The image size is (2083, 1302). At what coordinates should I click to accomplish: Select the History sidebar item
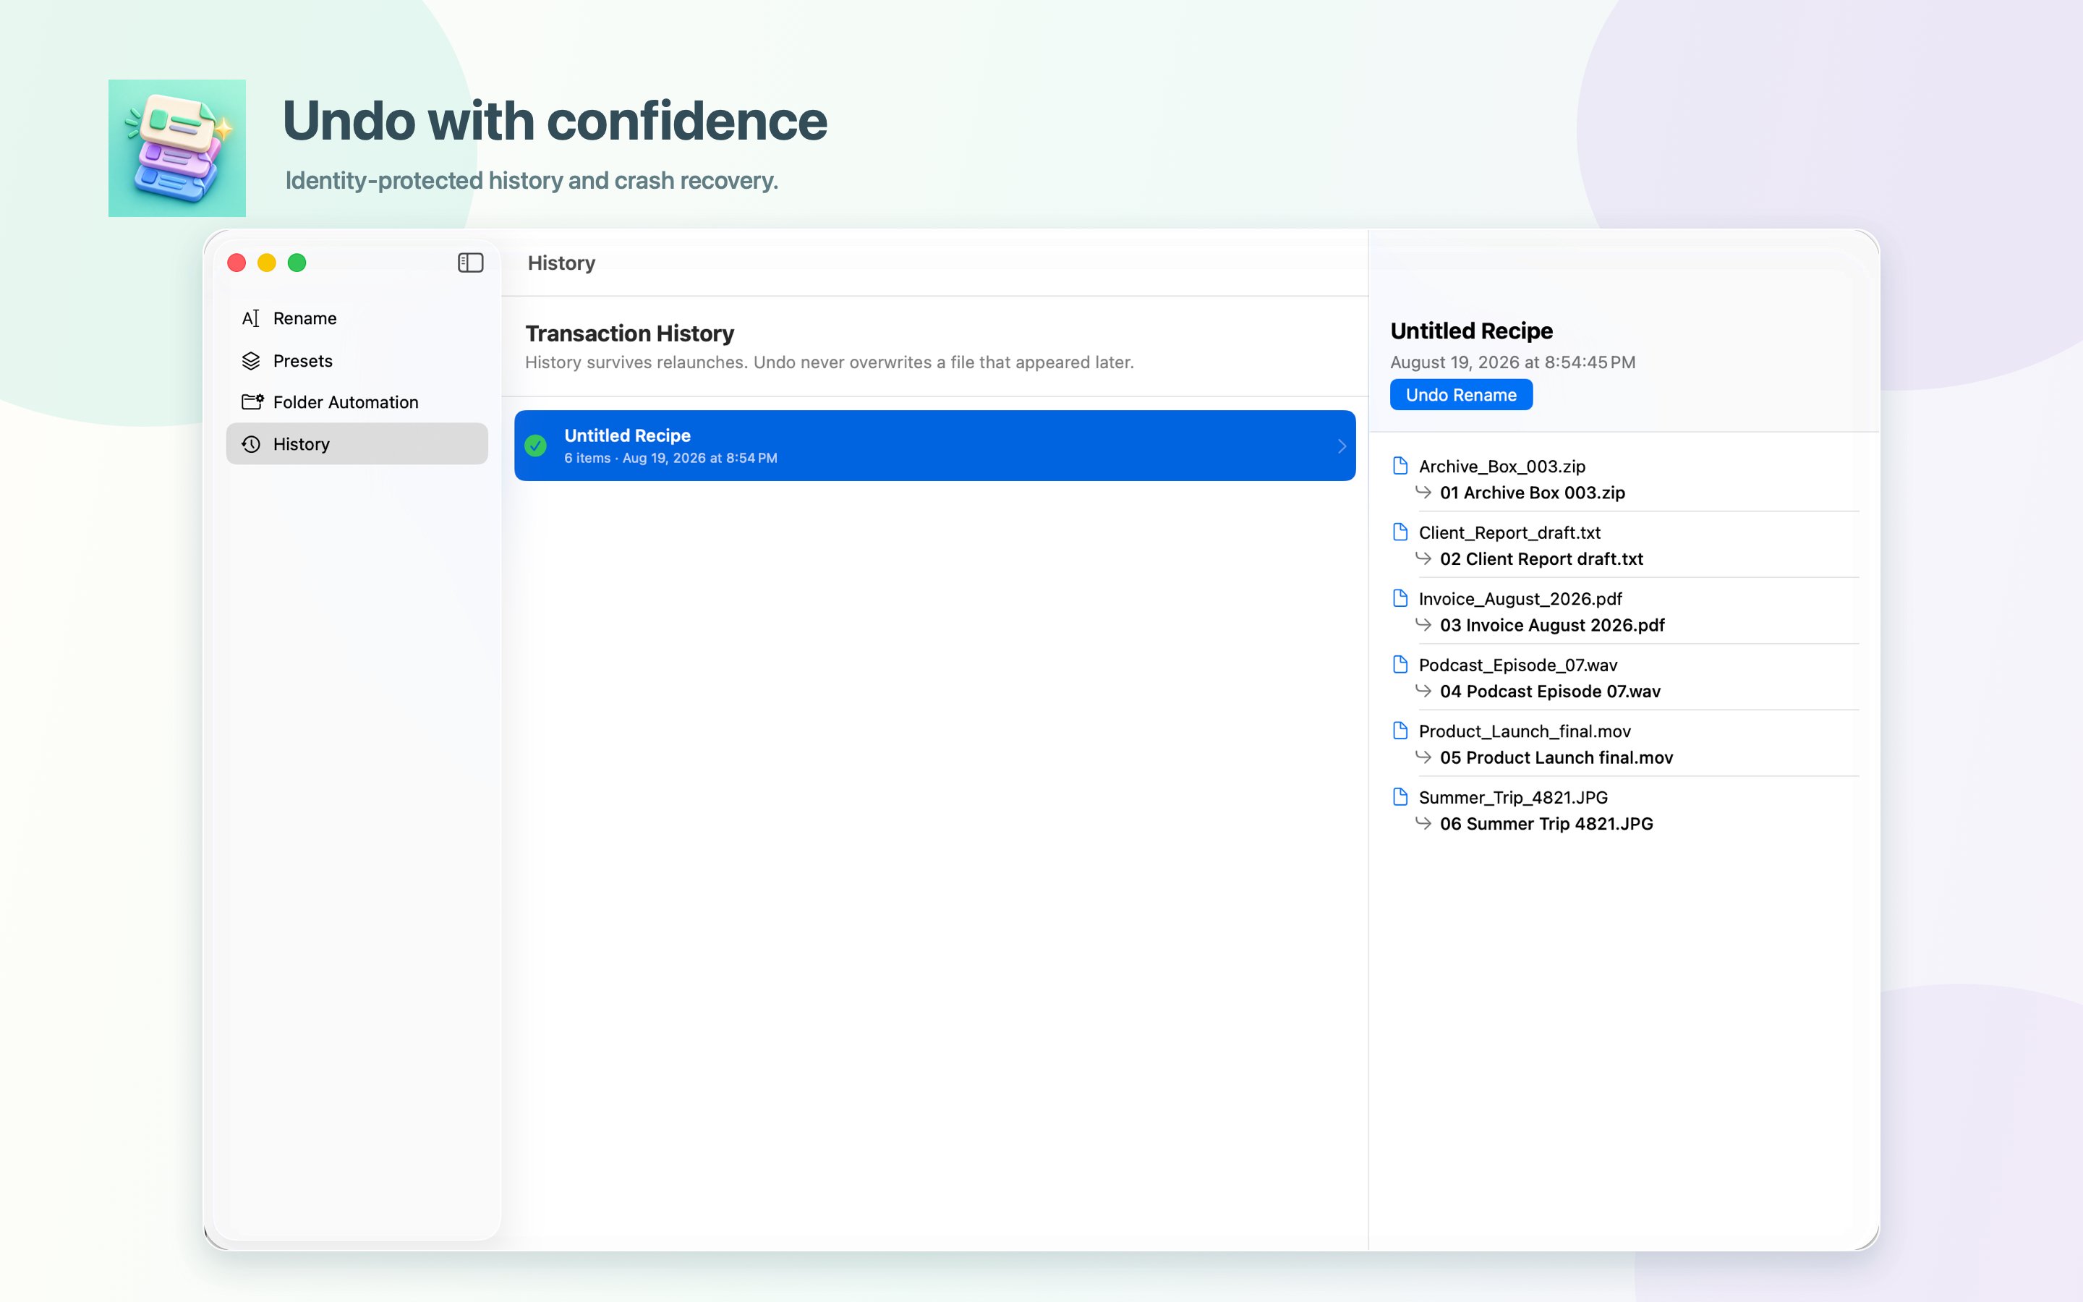[x=357, y=444]
